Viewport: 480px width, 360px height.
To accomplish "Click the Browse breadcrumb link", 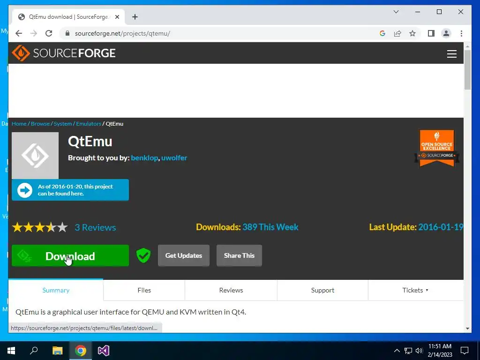I will (40, 124).
